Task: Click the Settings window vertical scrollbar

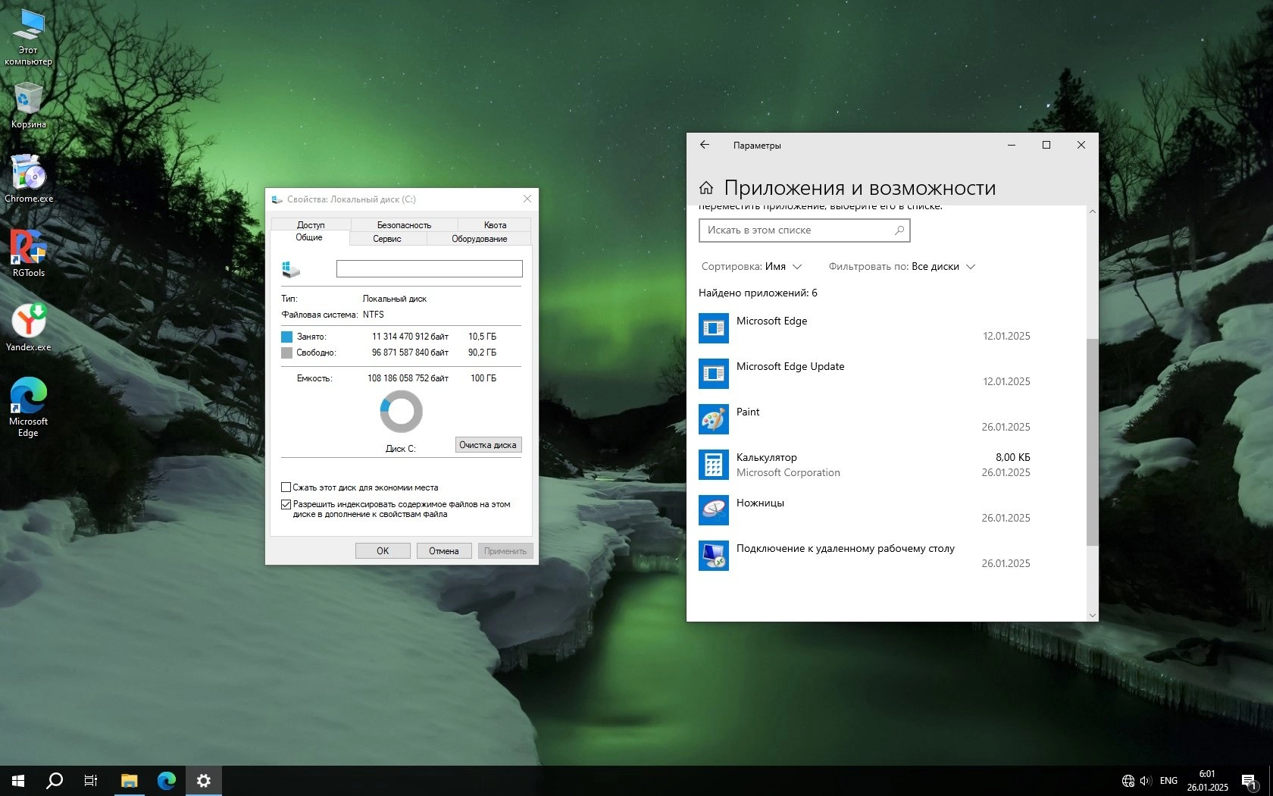Action: click(x=1092, y=441)
